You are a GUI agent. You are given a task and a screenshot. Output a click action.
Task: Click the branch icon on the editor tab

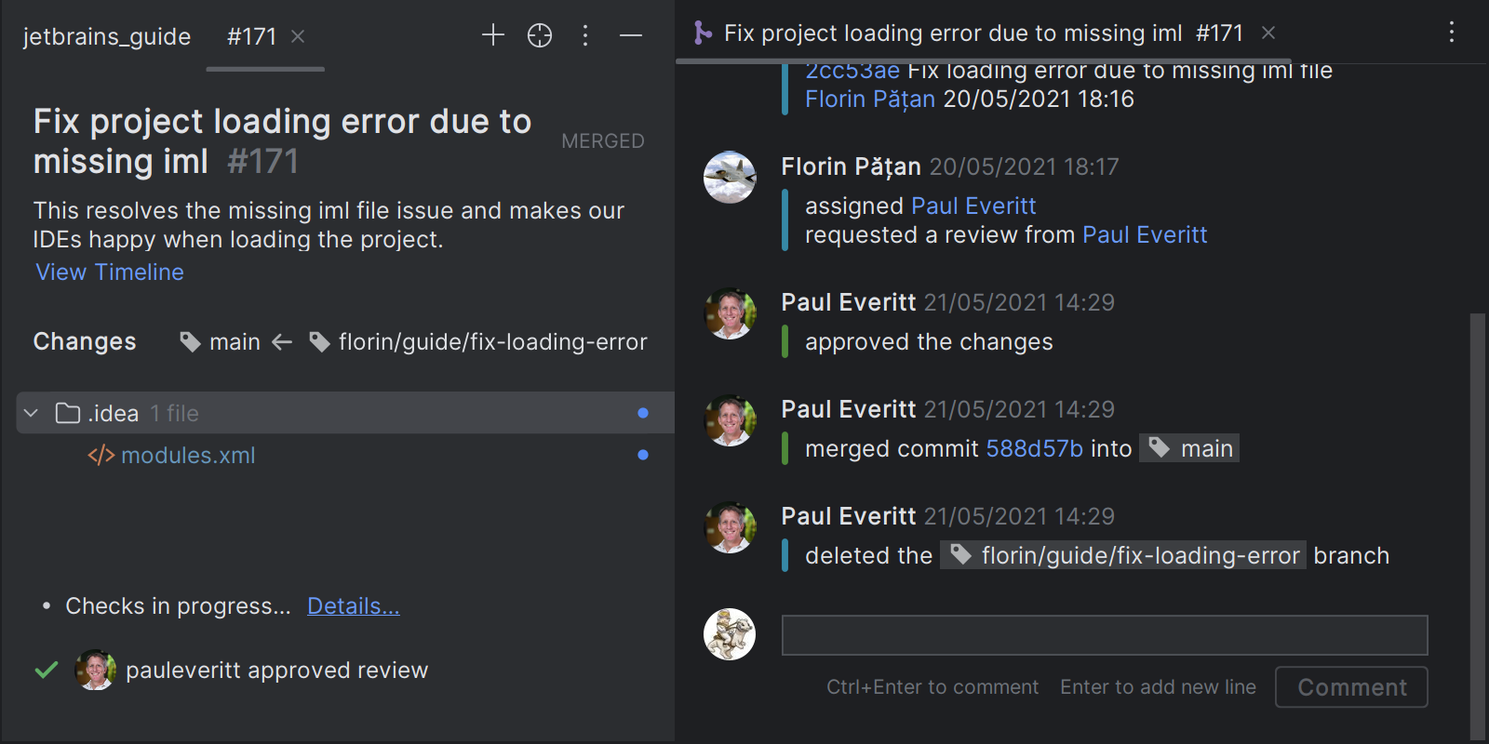(x=703, y=33)
